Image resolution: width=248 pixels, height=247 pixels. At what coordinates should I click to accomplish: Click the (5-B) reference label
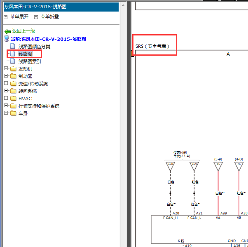[218, 159]
